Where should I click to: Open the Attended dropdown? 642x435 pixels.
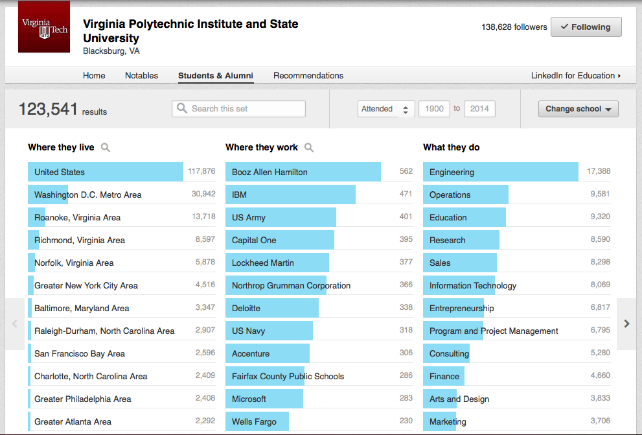[x=386, y=109]
